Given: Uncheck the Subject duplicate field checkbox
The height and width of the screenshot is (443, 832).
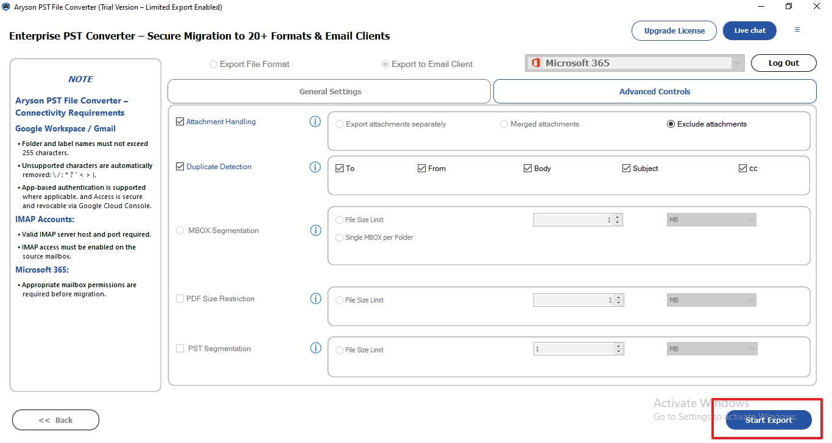Looking at the screenshot, I should point(626,169).
